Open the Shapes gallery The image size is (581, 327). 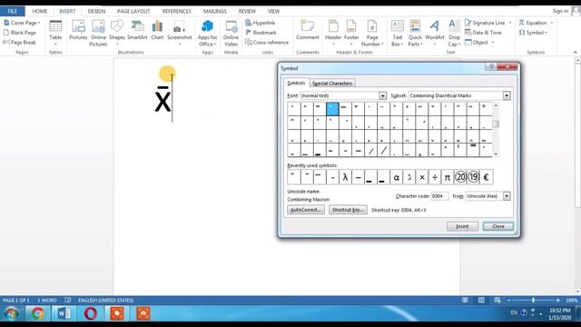117,33
